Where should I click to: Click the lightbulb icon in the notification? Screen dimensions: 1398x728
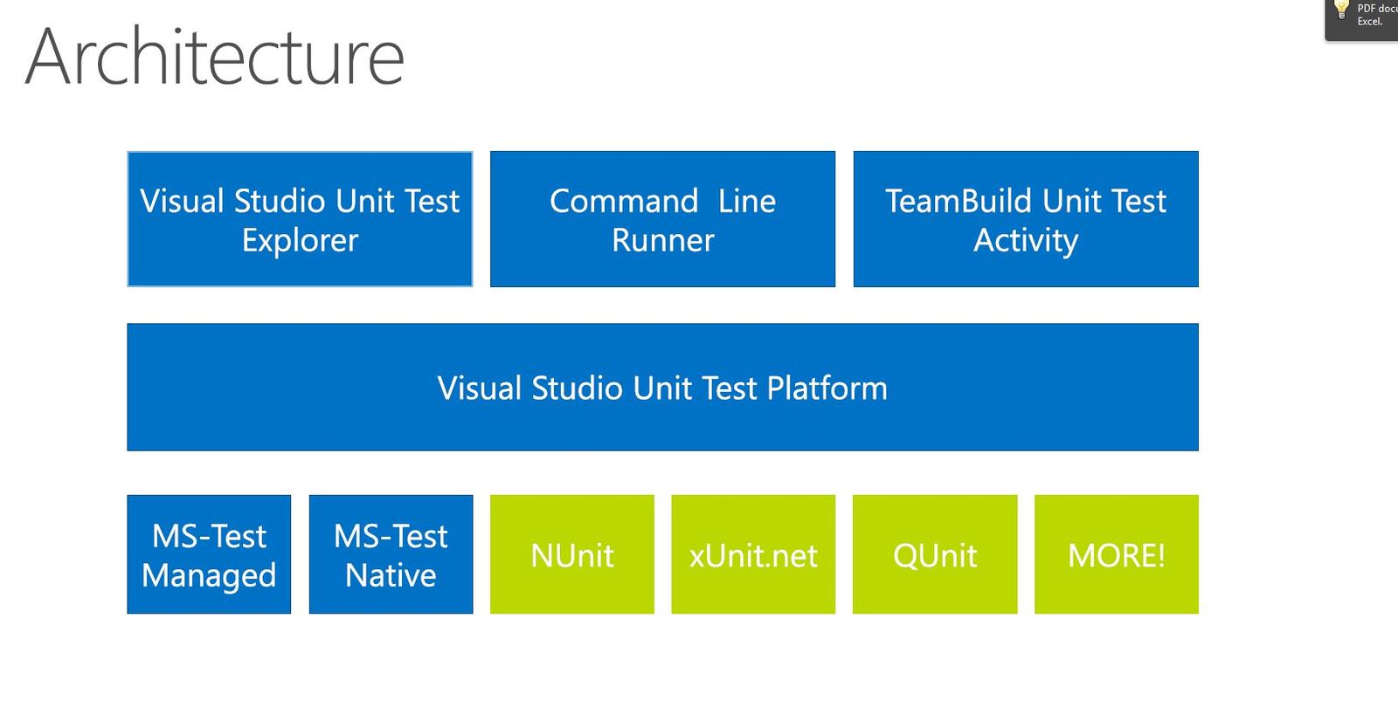pyautogui.click(x=1341, y=10)
